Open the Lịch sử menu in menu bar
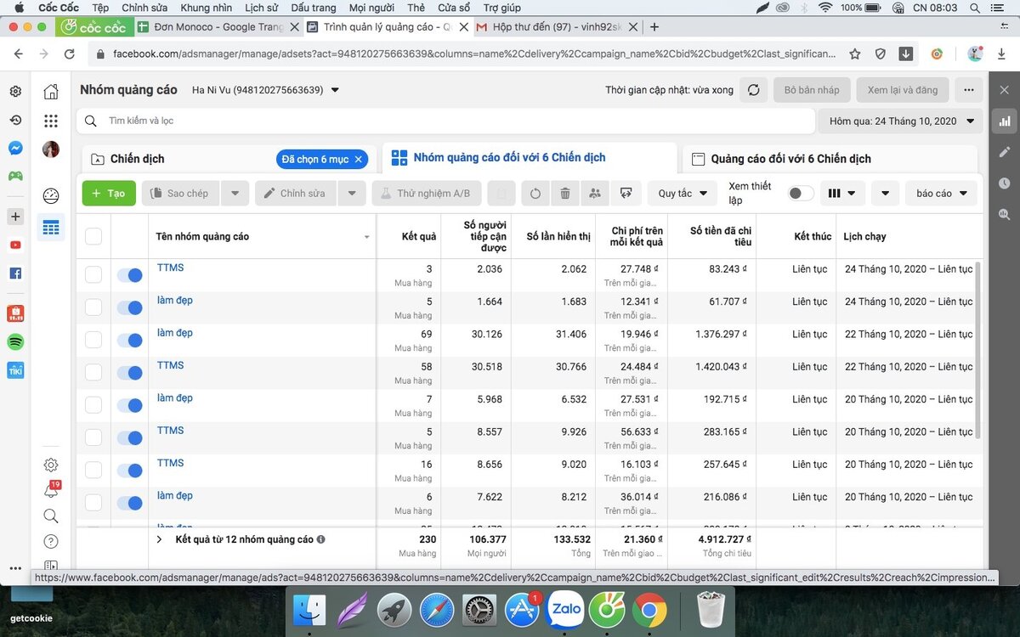Image resolution: width=1020 pixels, height=637 pixels. pyautogui.click(x=261, y=8)
